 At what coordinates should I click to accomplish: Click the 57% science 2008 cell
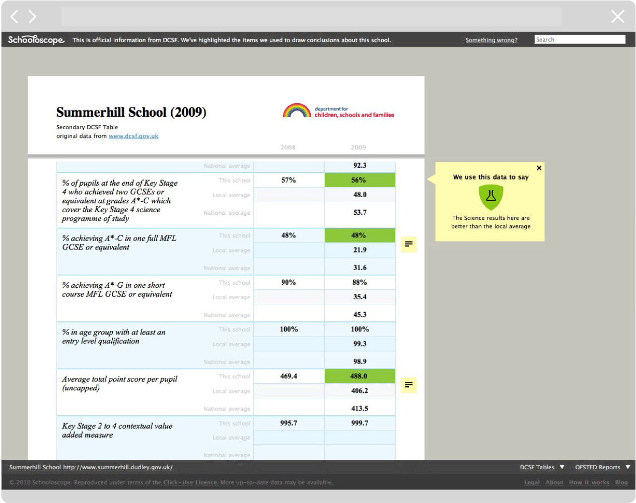[x=289, y=180]
